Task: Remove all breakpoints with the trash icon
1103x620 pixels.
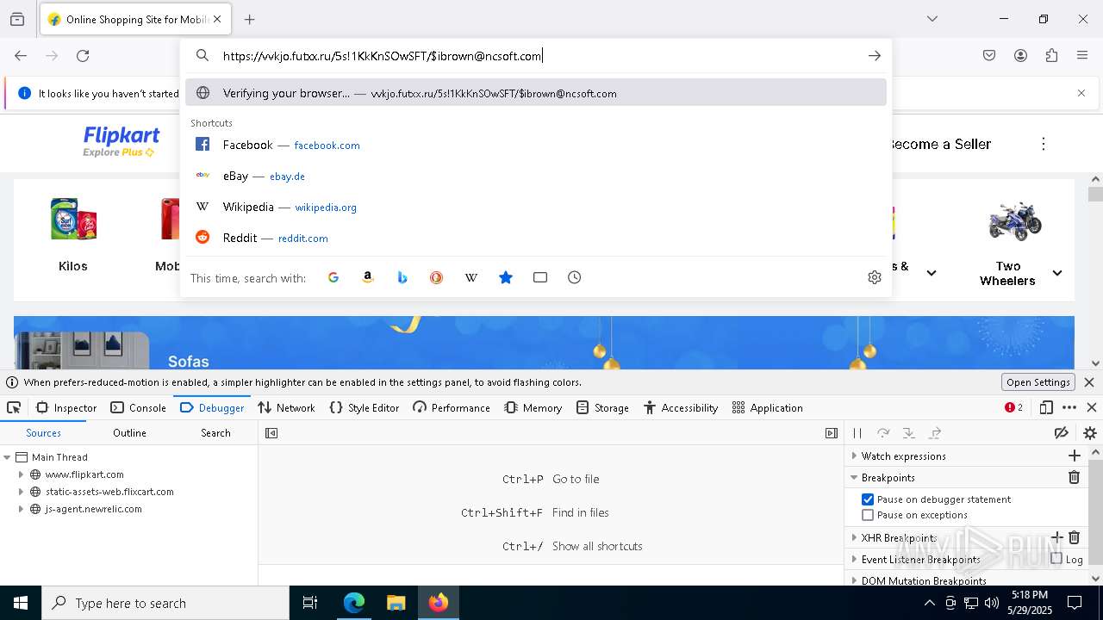Action: point(1074,477)
